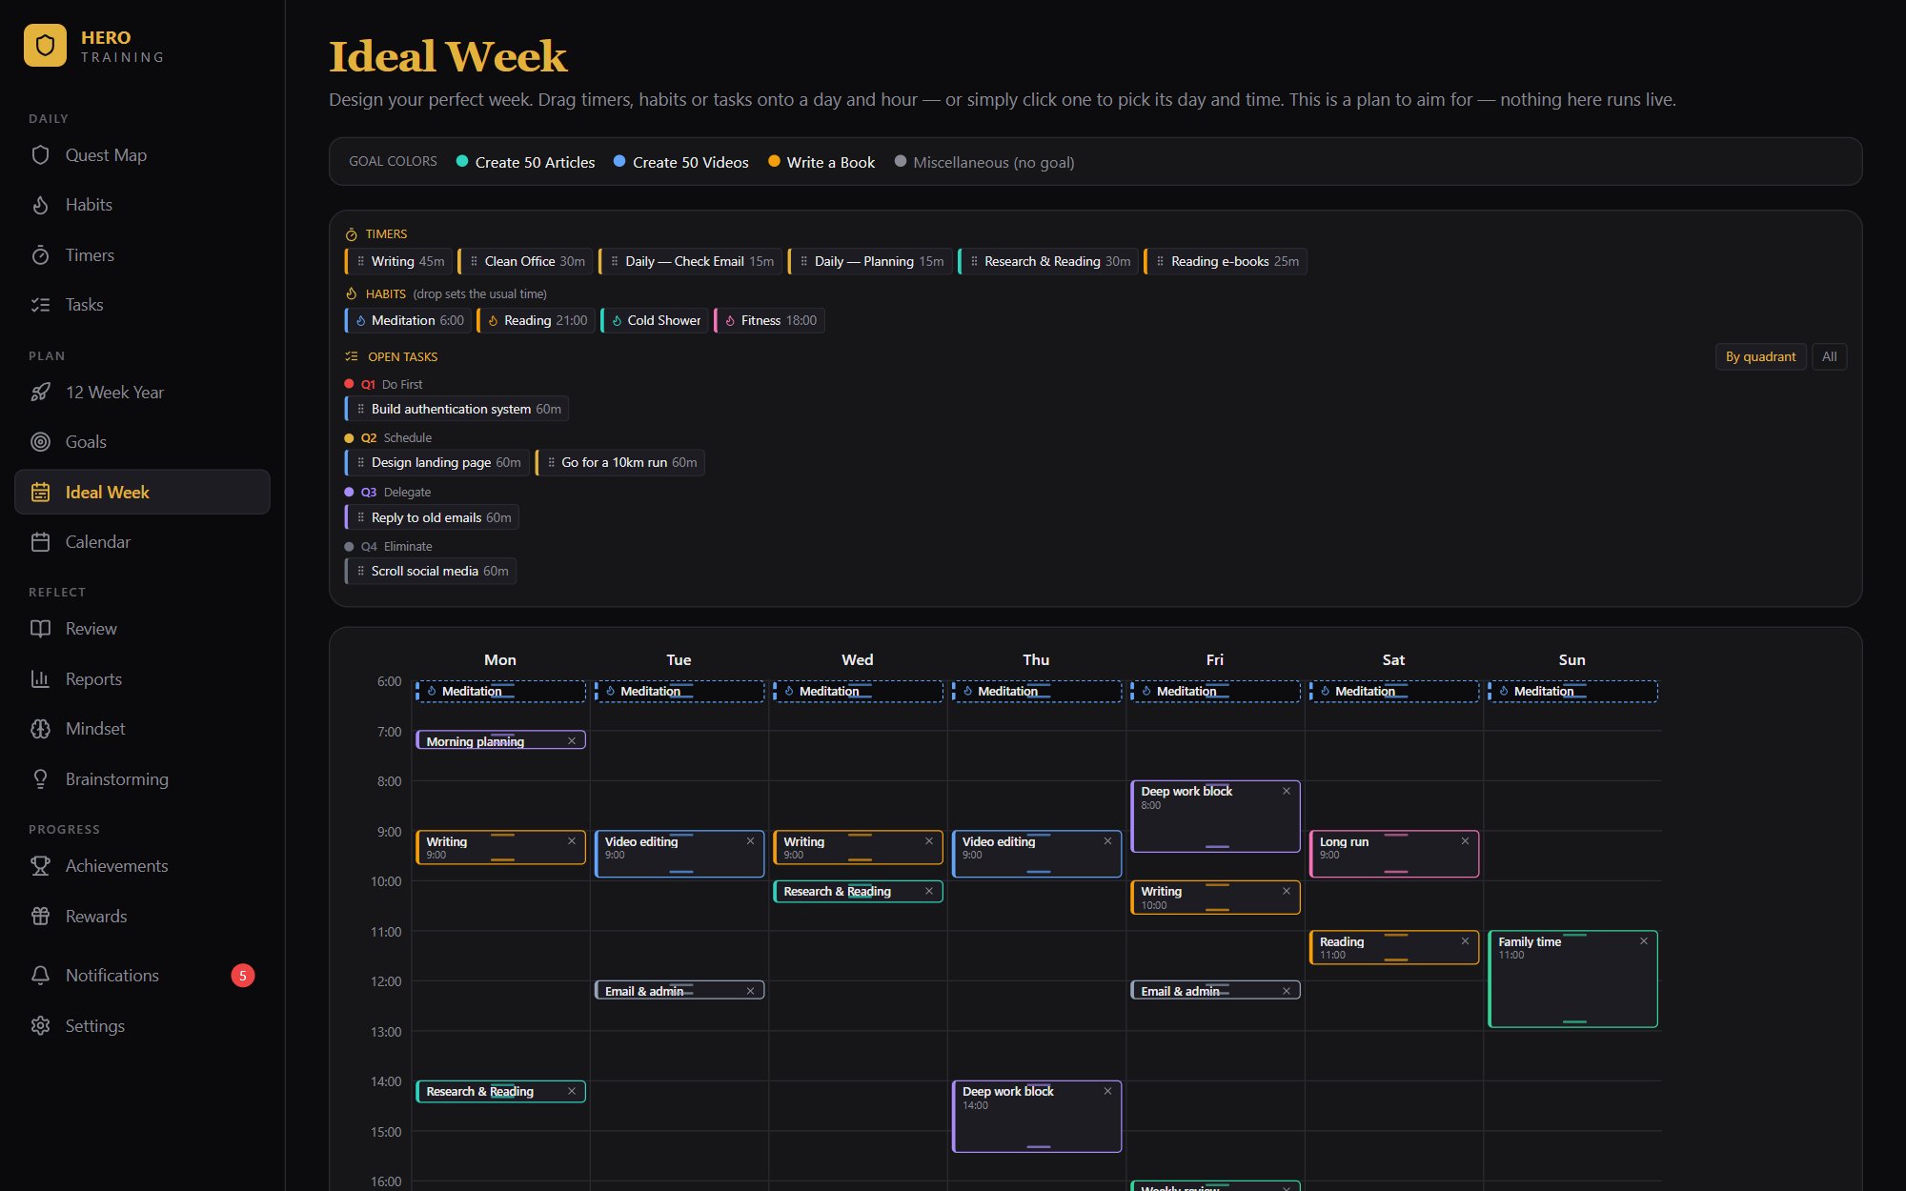Remove Friday's Writing block at 10:00
The height and width of the screenshot is (1191, 1906).
click(1287, 891)
